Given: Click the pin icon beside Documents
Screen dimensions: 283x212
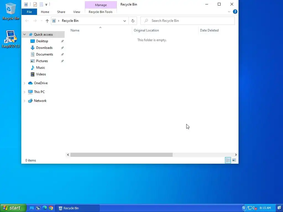Looking at the screenshot, I should tap(62, 54).
